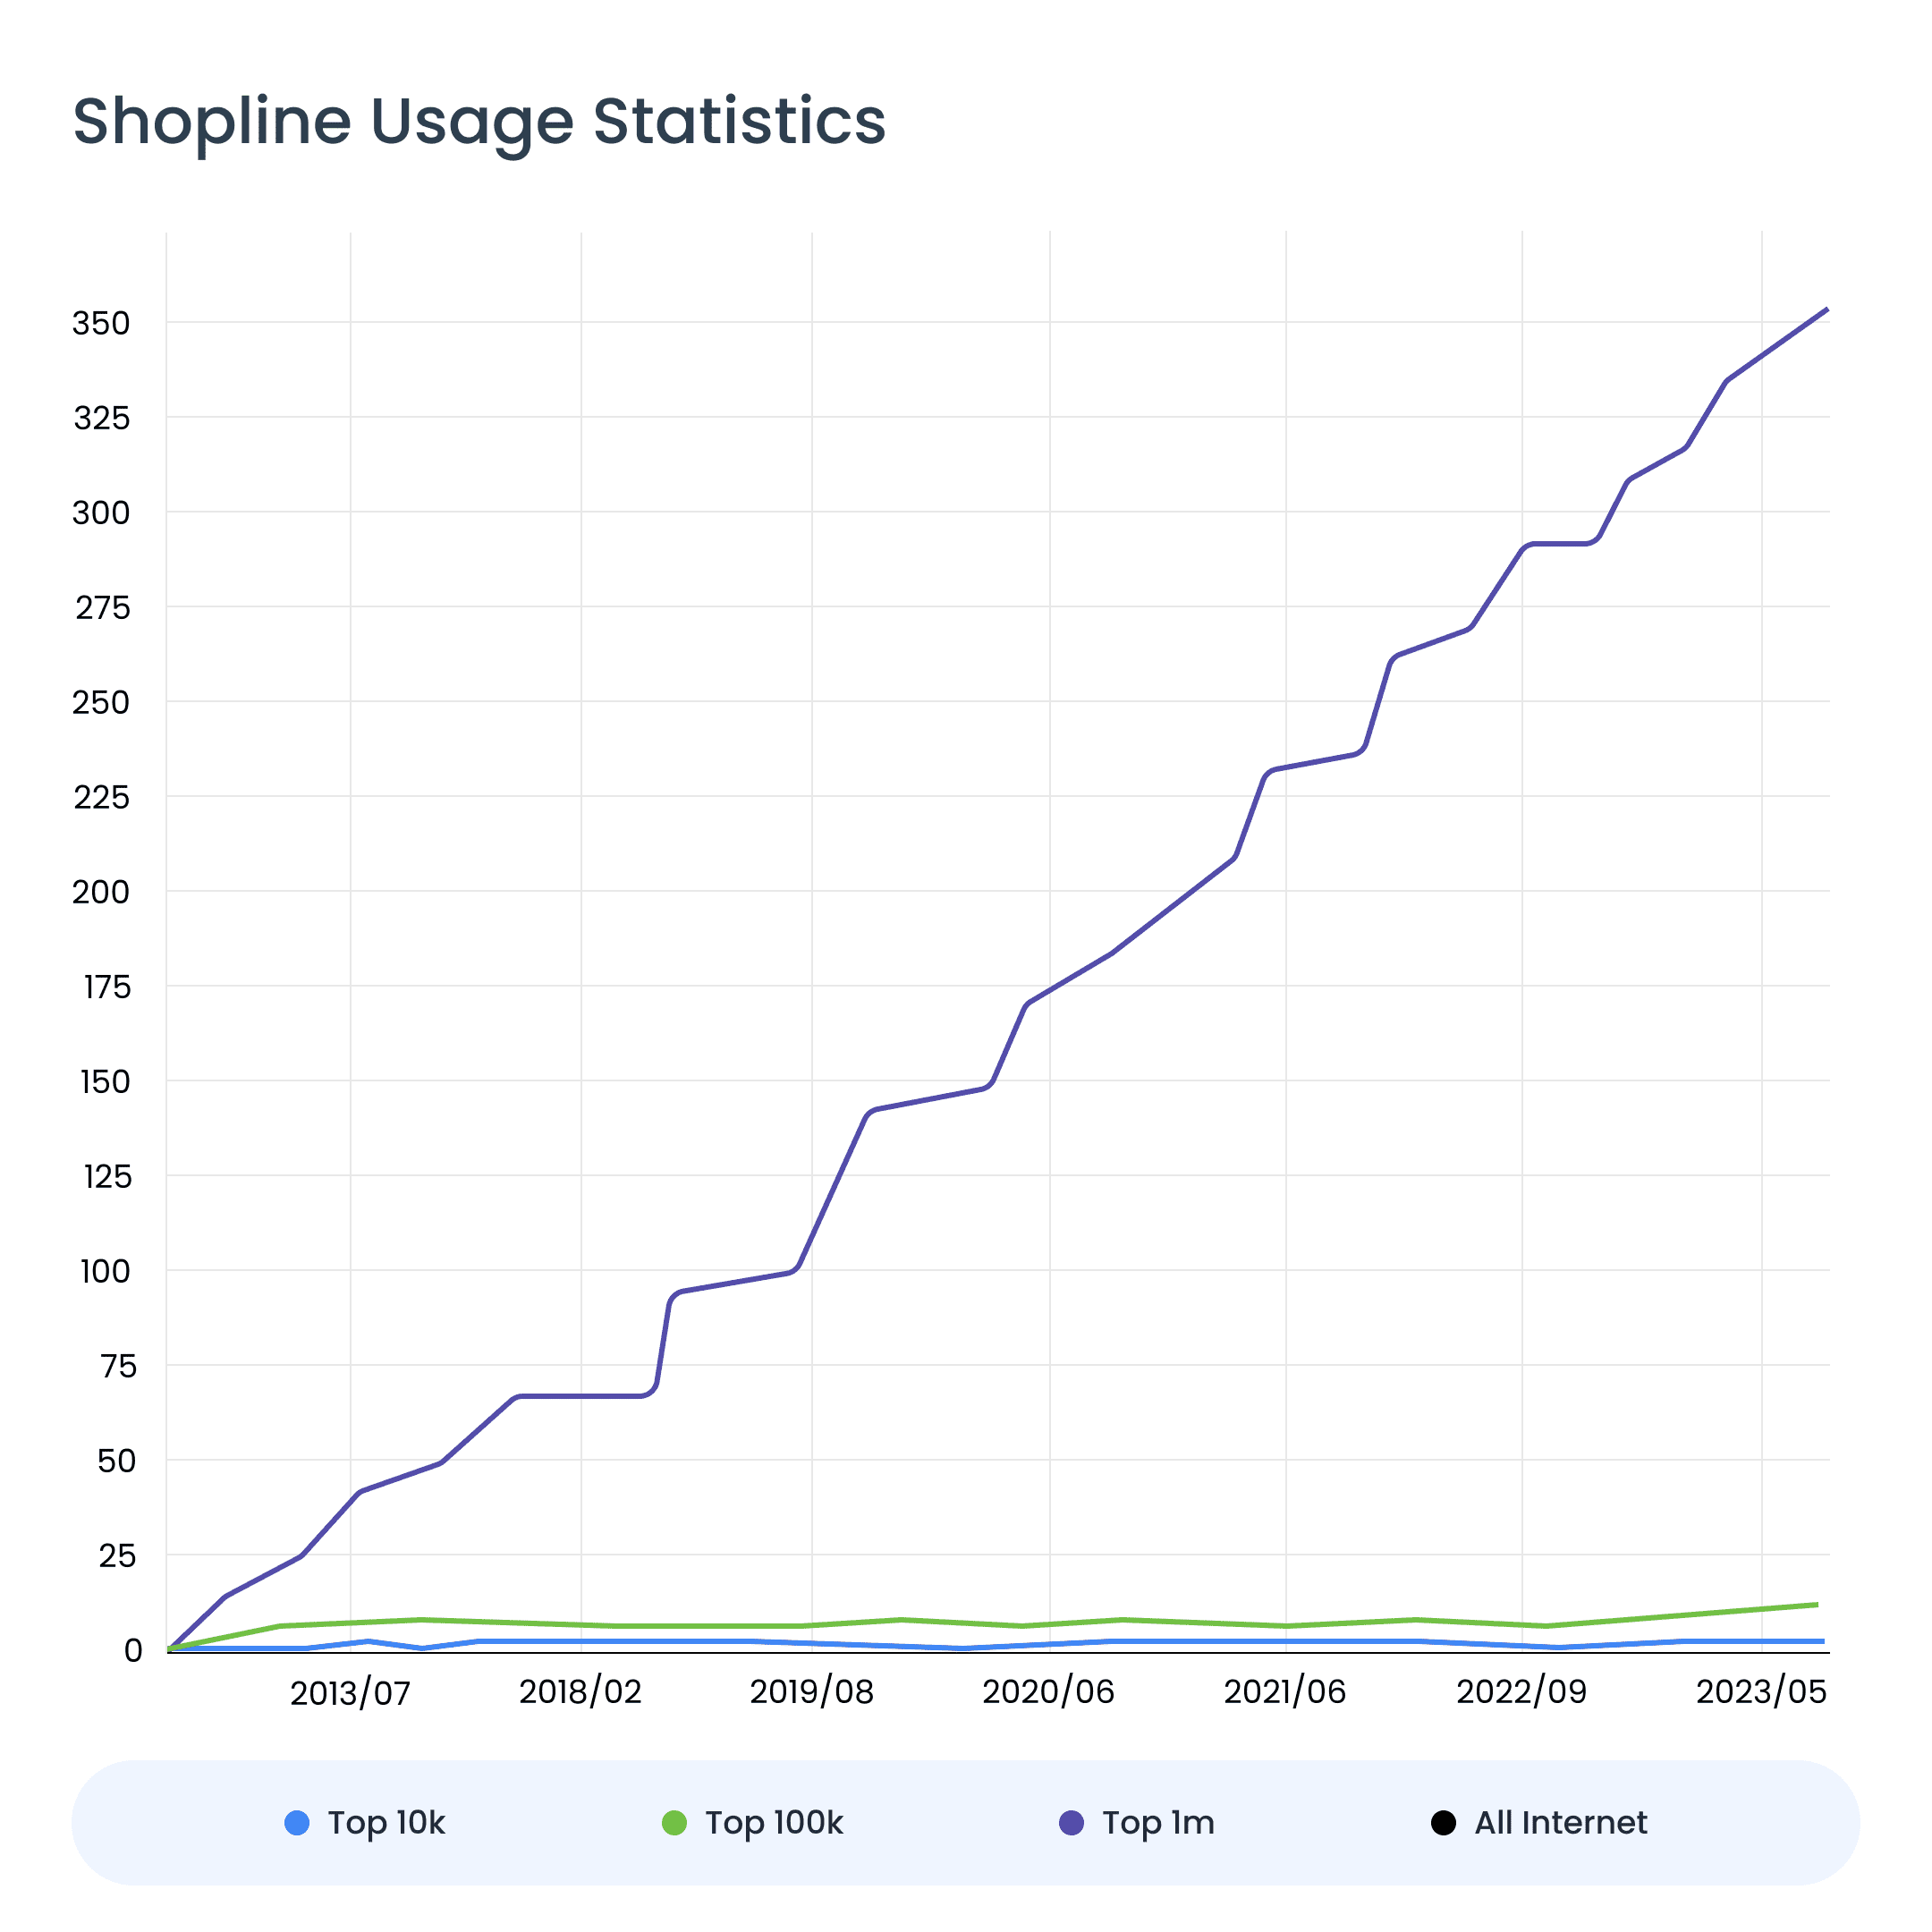This screenshot has width=1932, height=1932.
Task: Click the 2020/06 x-axis label
Action: coord(1048,1691)
